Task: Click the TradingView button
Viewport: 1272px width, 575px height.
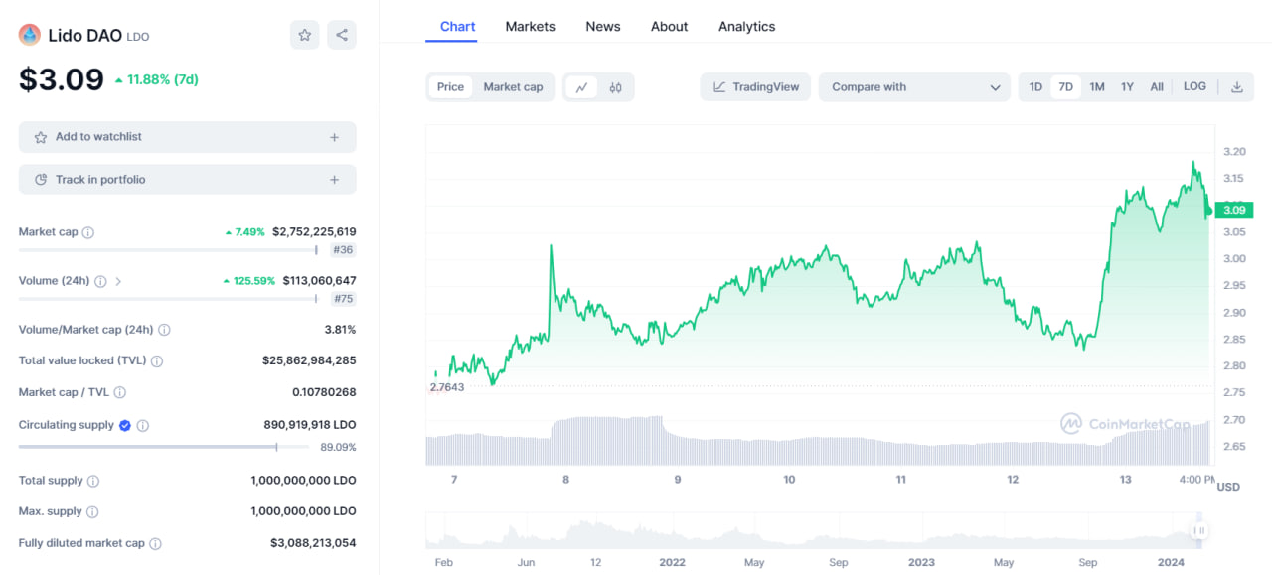Action: tap(755, 87)
